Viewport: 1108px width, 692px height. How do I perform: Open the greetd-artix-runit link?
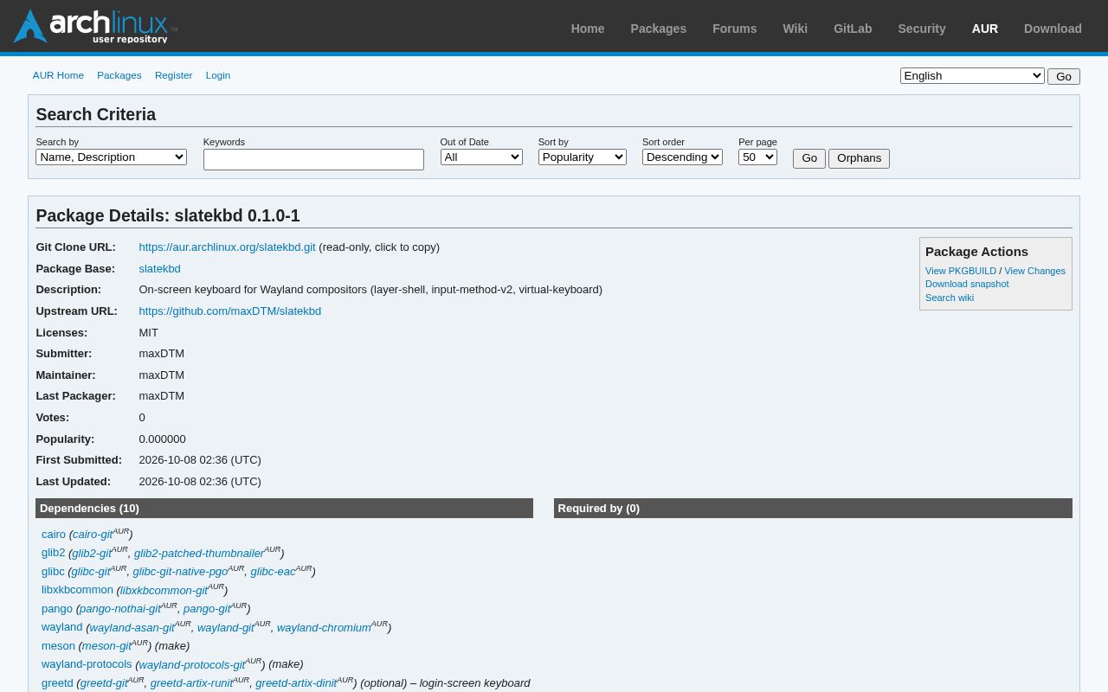click(x=191, y=683)
